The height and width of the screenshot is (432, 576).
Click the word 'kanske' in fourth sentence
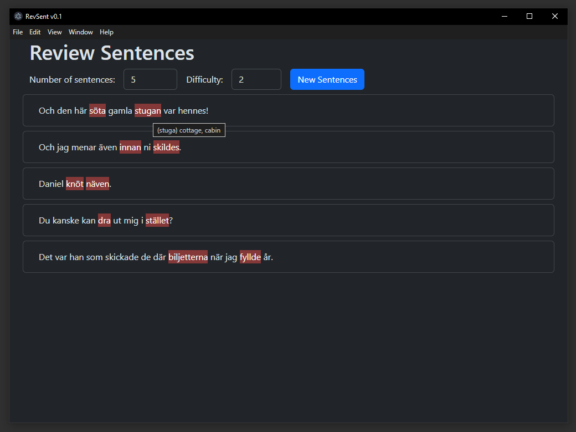click(66, 220)
